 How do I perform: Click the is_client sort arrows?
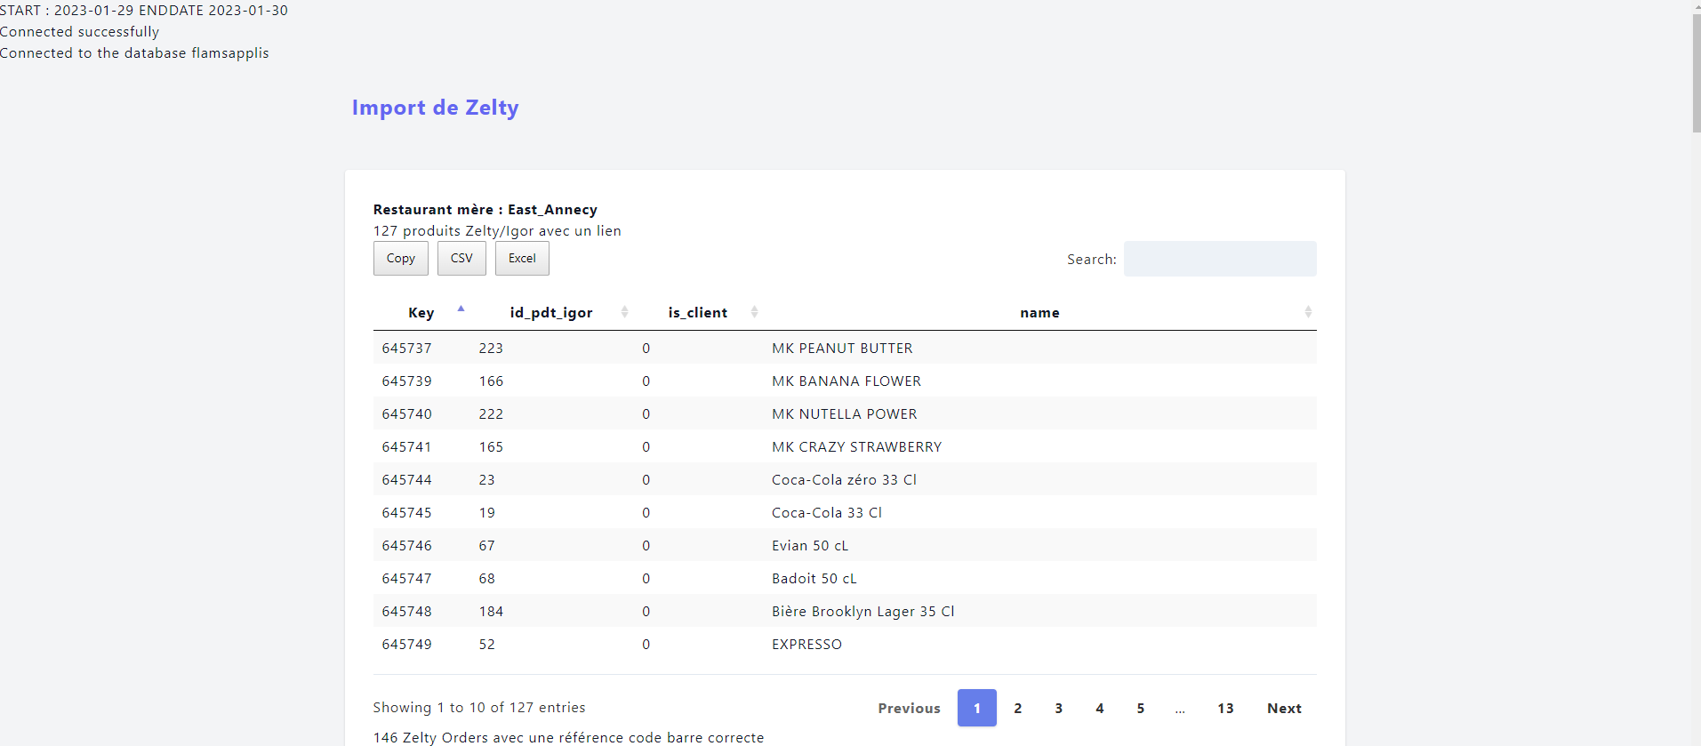click(x=754, y=312)
